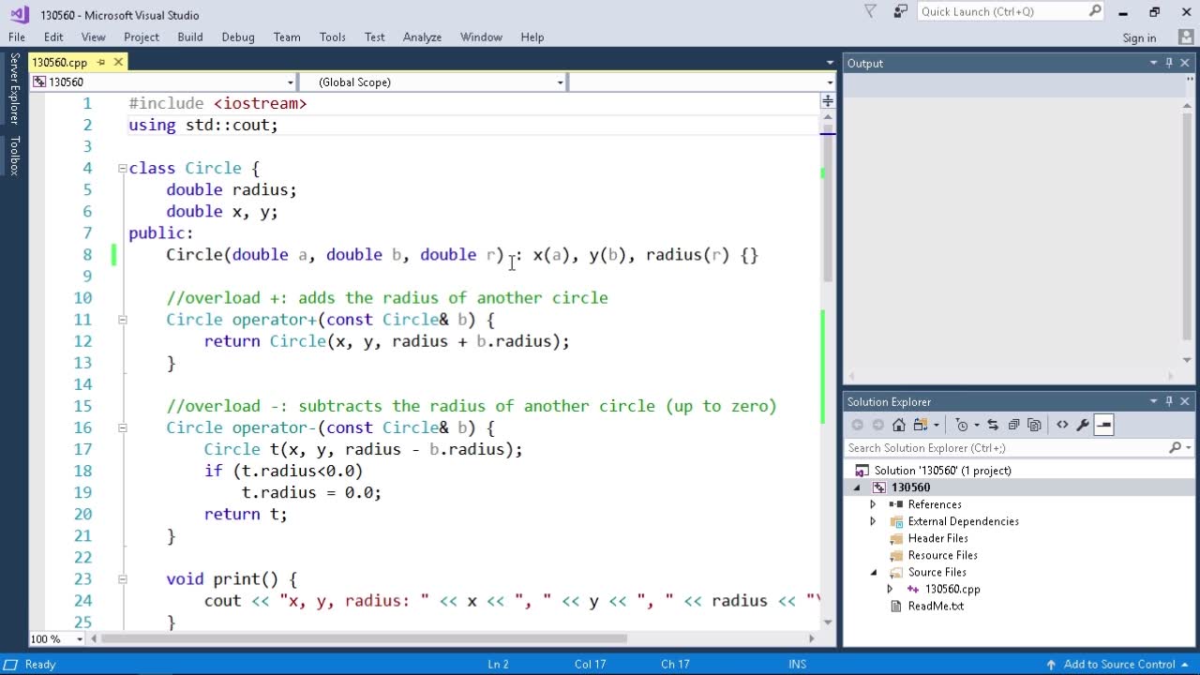
Task: Click the Sign in link
Action: pos(1139,37)
